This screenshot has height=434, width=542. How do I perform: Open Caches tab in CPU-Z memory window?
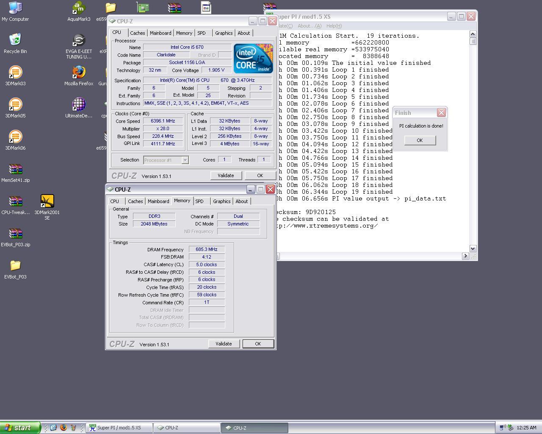pos(135,201)
